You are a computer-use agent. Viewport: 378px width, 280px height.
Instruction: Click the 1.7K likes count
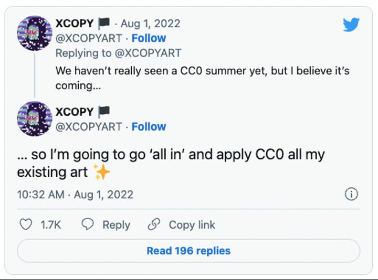pyautogui.click(x=51, y=225)
